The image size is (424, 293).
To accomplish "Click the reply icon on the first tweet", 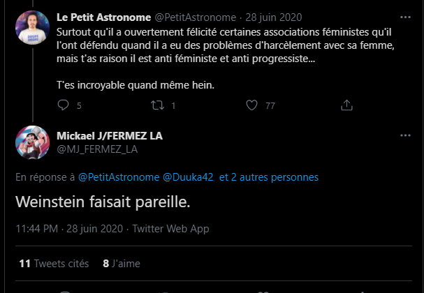I will [64, 105].
